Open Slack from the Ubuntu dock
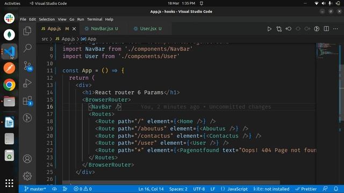This screenshot has height=193, width=344. [x=9, y=18]
